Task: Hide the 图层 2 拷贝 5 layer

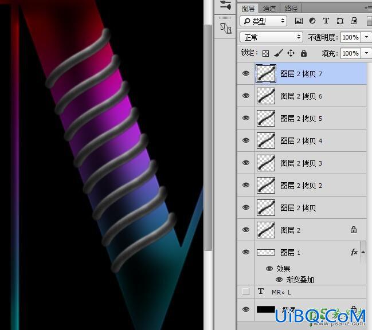Action: coord(246,118)
